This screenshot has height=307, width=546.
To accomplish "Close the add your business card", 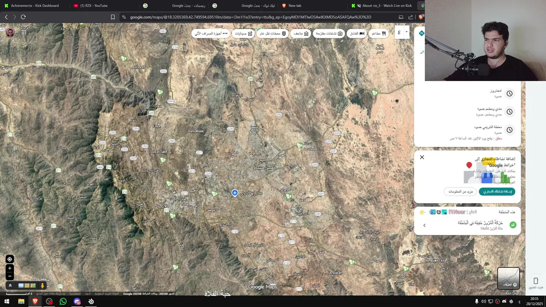I will point(422,157).
